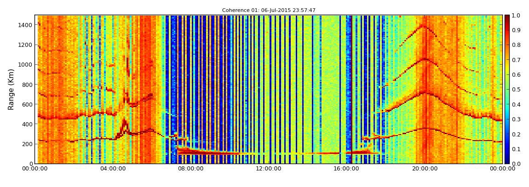The height and width of the screenshot is (187, 529).
Task: Click the dark blue bottom of the colorbar
Action: pos(507,160)
